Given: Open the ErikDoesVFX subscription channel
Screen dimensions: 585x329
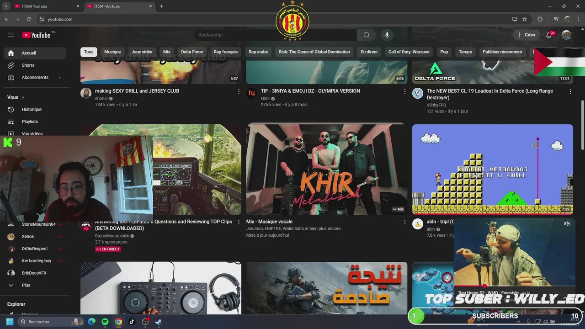Looking at the screenshot, I should (35, 273).
